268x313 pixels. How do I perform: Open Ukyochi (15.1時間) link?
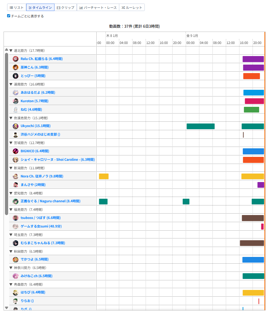click(x=36, y=126)
